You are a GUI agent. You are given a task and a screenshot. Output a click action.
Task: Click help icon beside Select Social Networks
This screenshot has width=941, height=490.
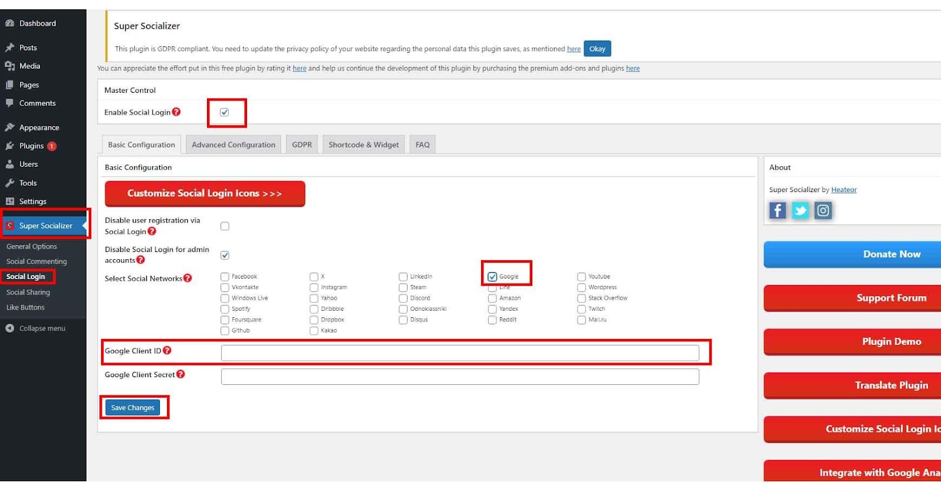(188, 278)
